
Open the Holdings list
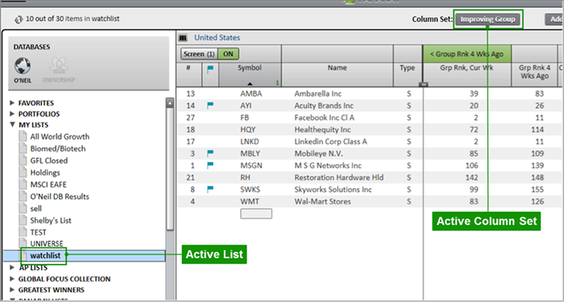(45, 172)
